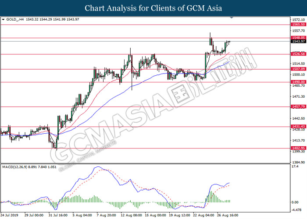This screenshot has height=219, width=307.
Task: Click the 26 Aug 16:00 time label
Action: point(228,215)
